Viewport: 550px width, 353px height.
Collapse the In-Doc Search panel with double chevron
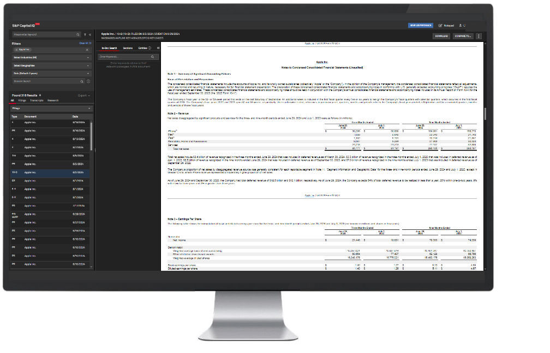coord(158,48)
